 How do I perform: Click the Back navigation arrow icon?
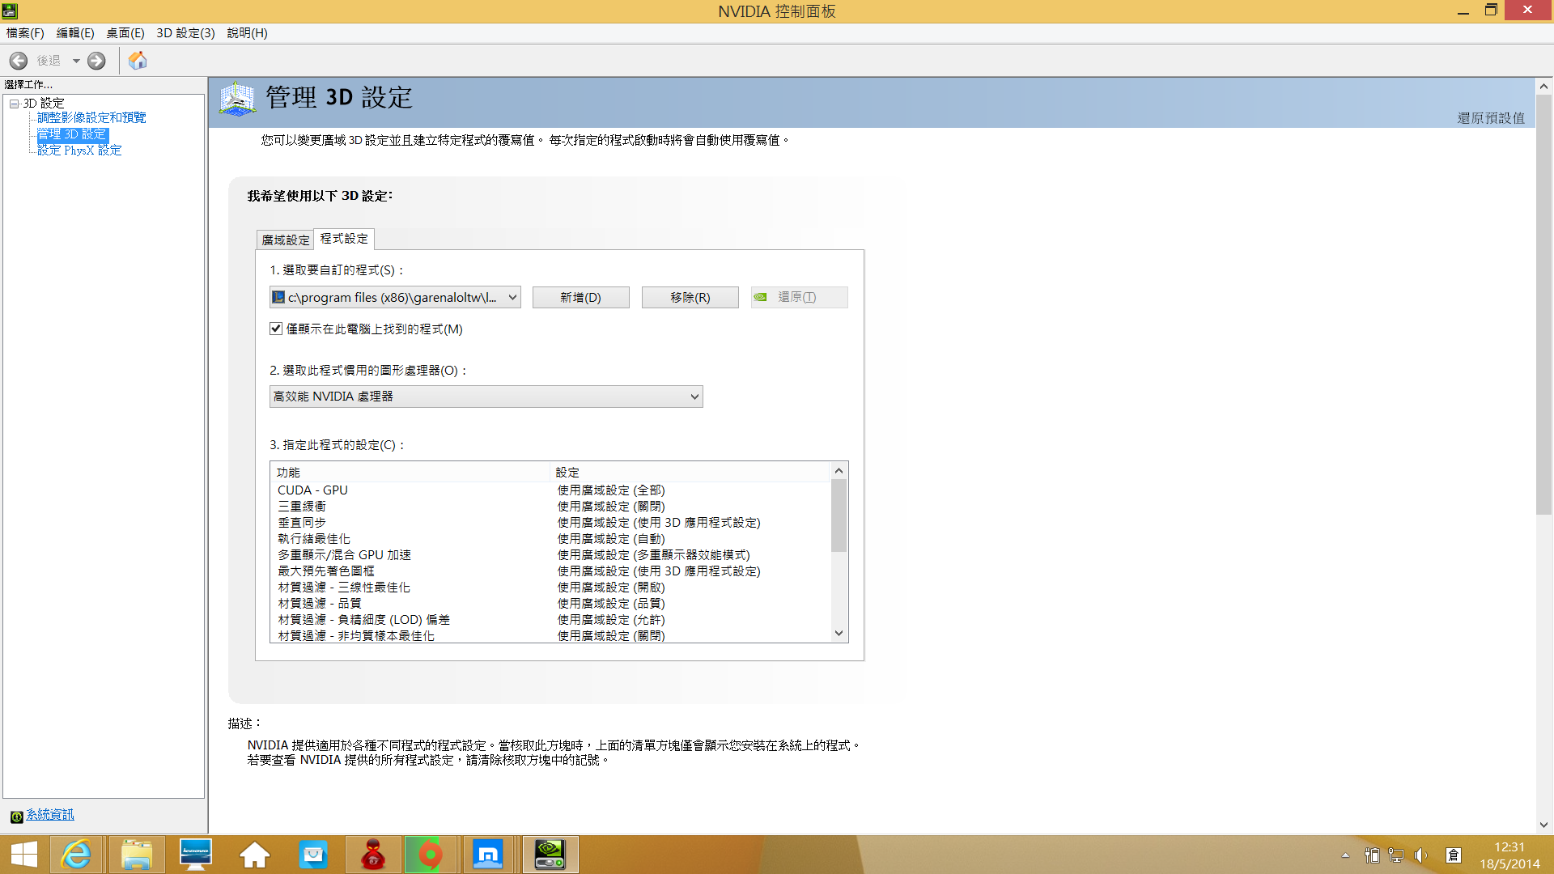pyautogui.click(x=19, y=61)
